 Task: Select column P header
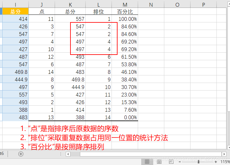coord(203,5)
